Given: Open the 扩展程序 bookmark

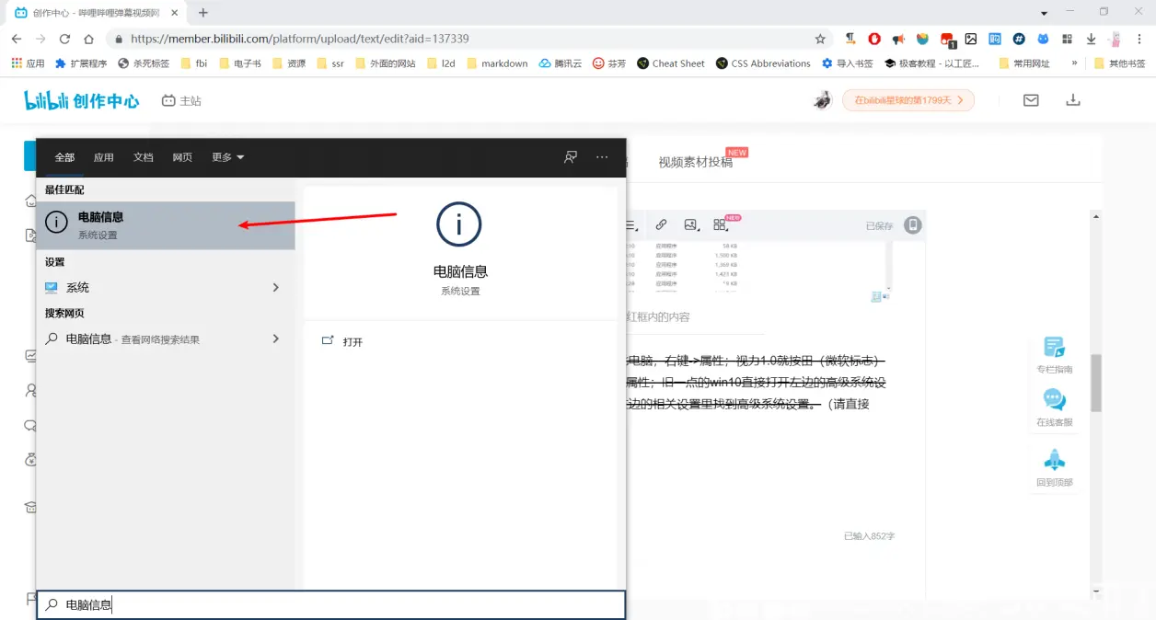Looking at the screenshot, I should (81, 63).
